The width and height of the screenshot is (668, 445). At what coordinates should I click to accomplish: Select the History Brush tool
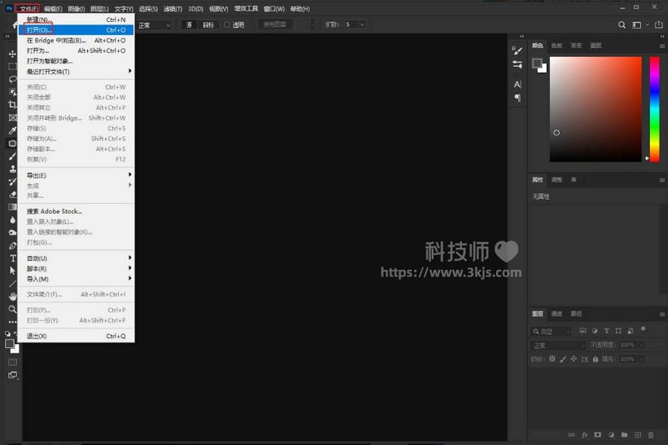12,182
